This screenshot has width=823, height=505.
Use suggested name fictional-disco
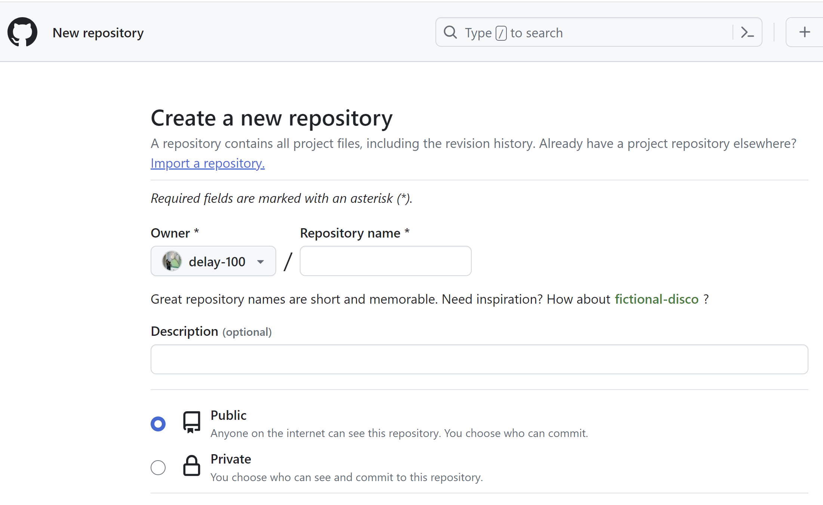[x=656, y=299]
